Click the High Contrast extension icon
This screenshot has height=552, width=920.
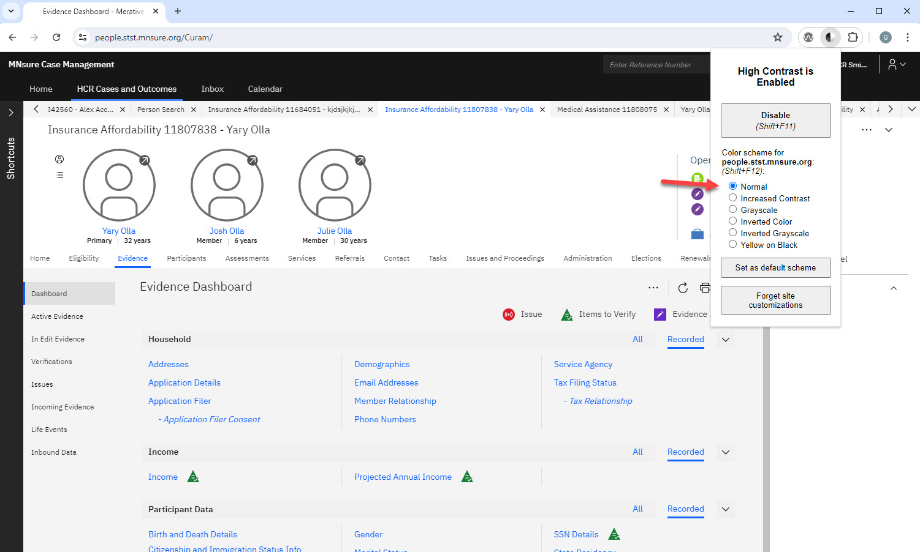[x=830, y=37]
